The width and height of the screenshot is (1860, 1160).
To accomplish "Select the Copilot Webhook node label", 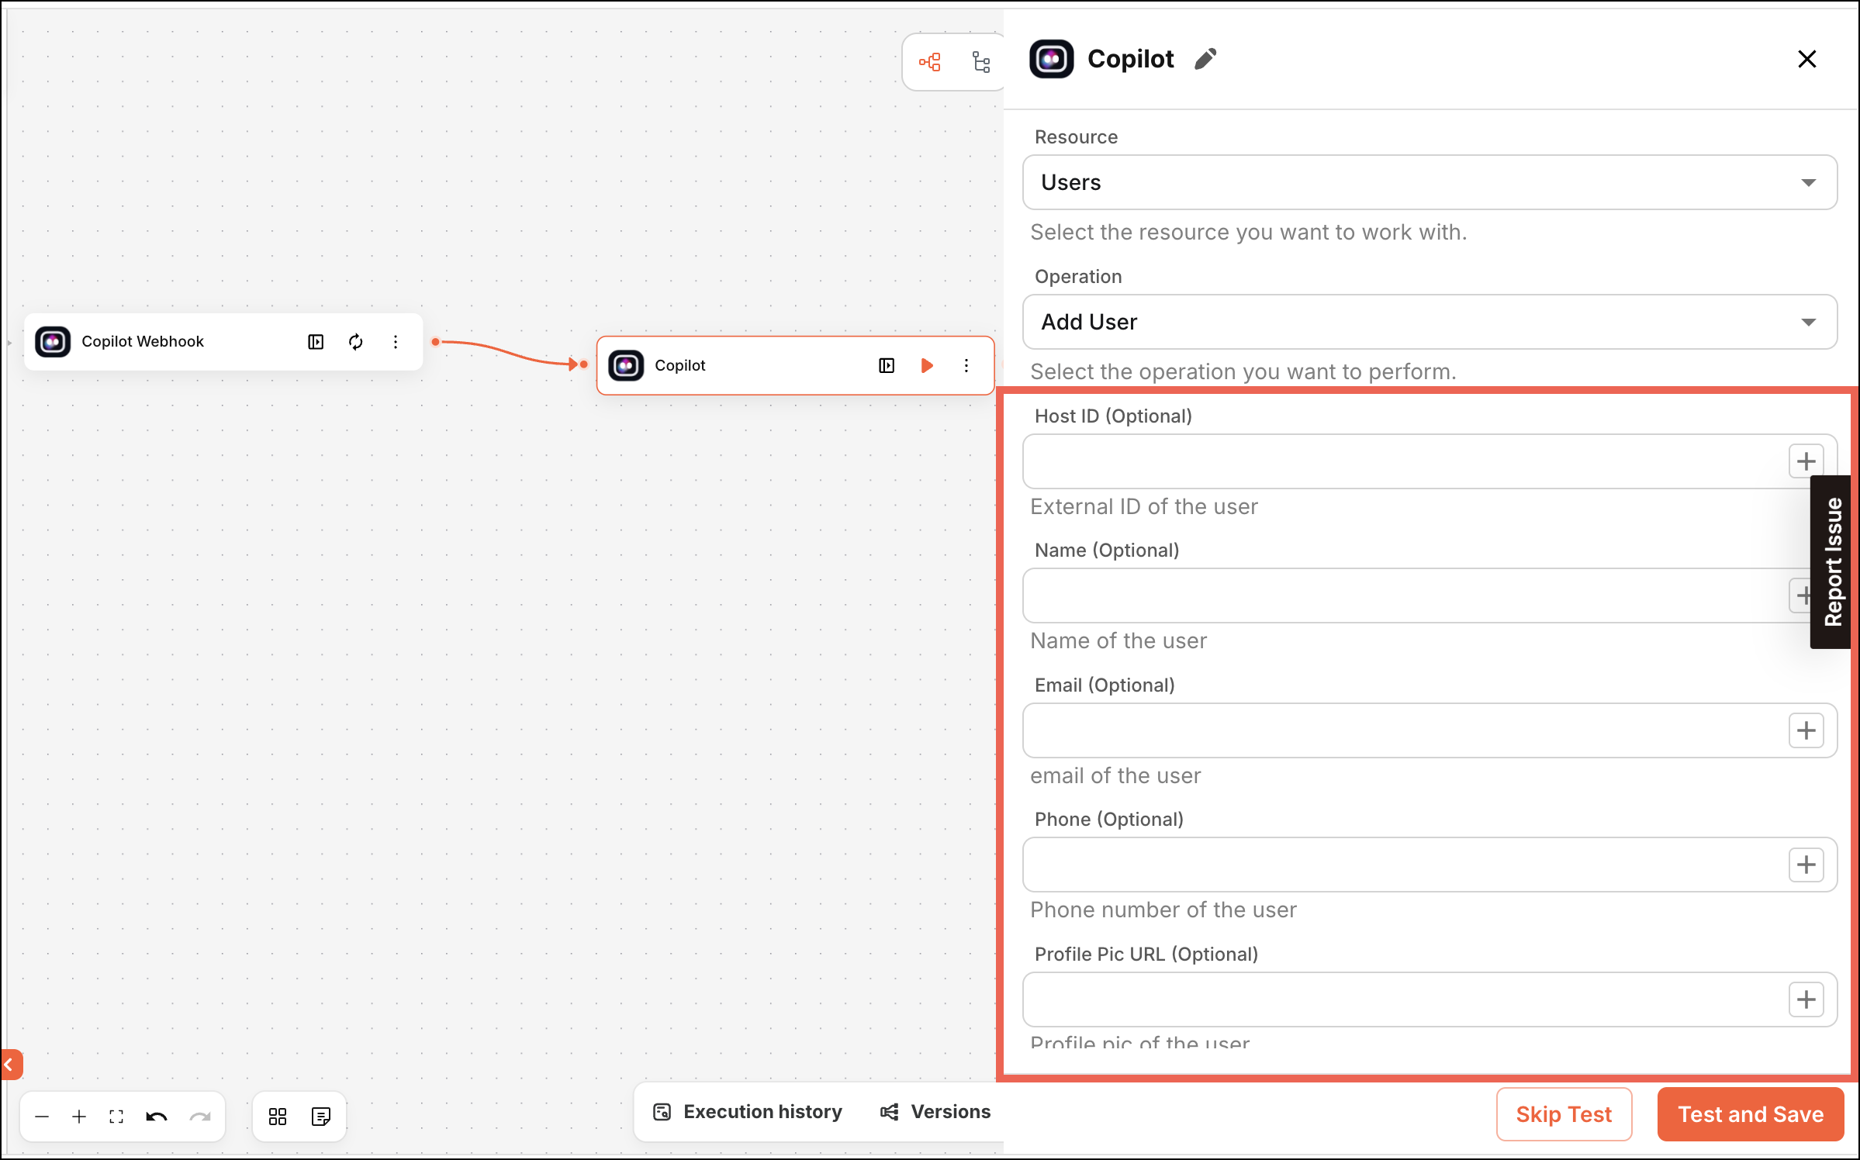I will 143,342.
